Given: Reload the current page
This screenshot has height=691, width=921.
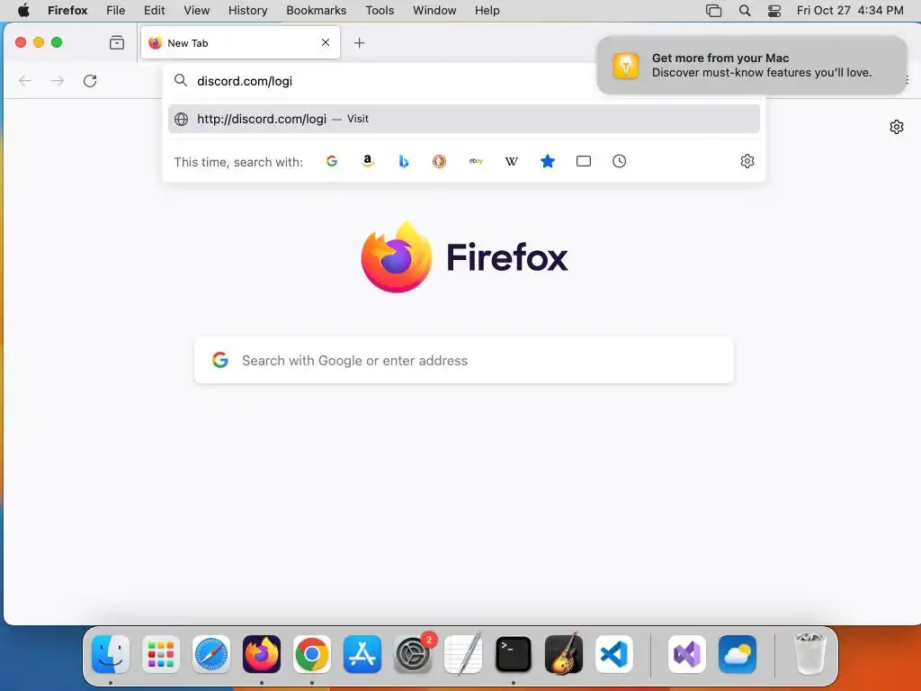Looking at the screenshot, I should [x=90, y=81].
